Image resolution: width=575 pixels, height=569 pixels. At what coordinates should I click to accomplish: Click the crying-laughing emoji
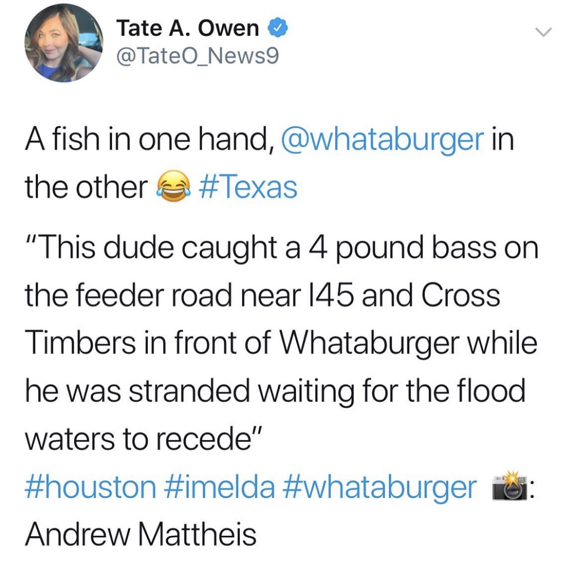click(x=174, y=186)
